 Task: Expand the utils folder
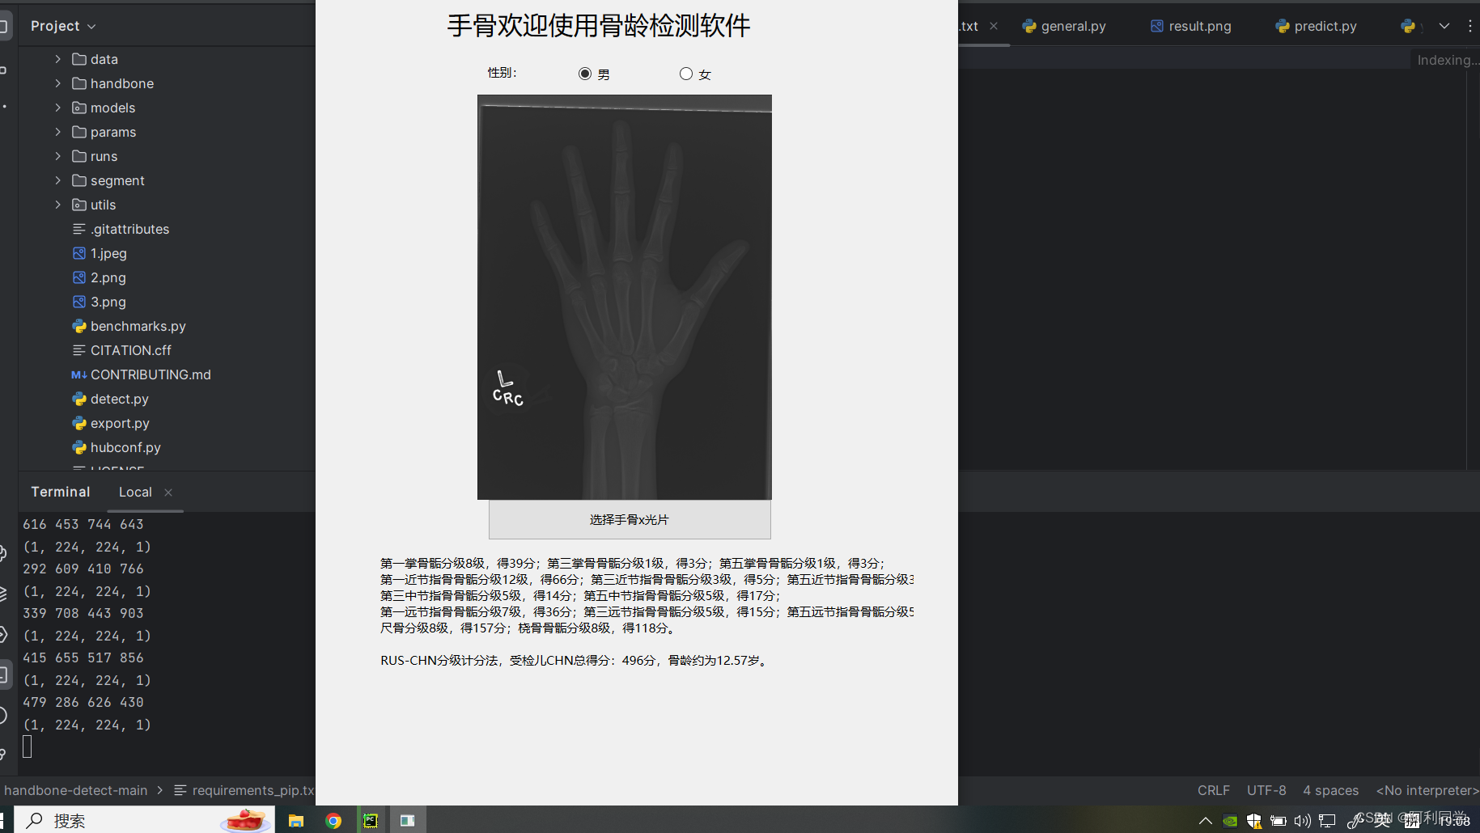pyautogui.click(x=57, y=205)
